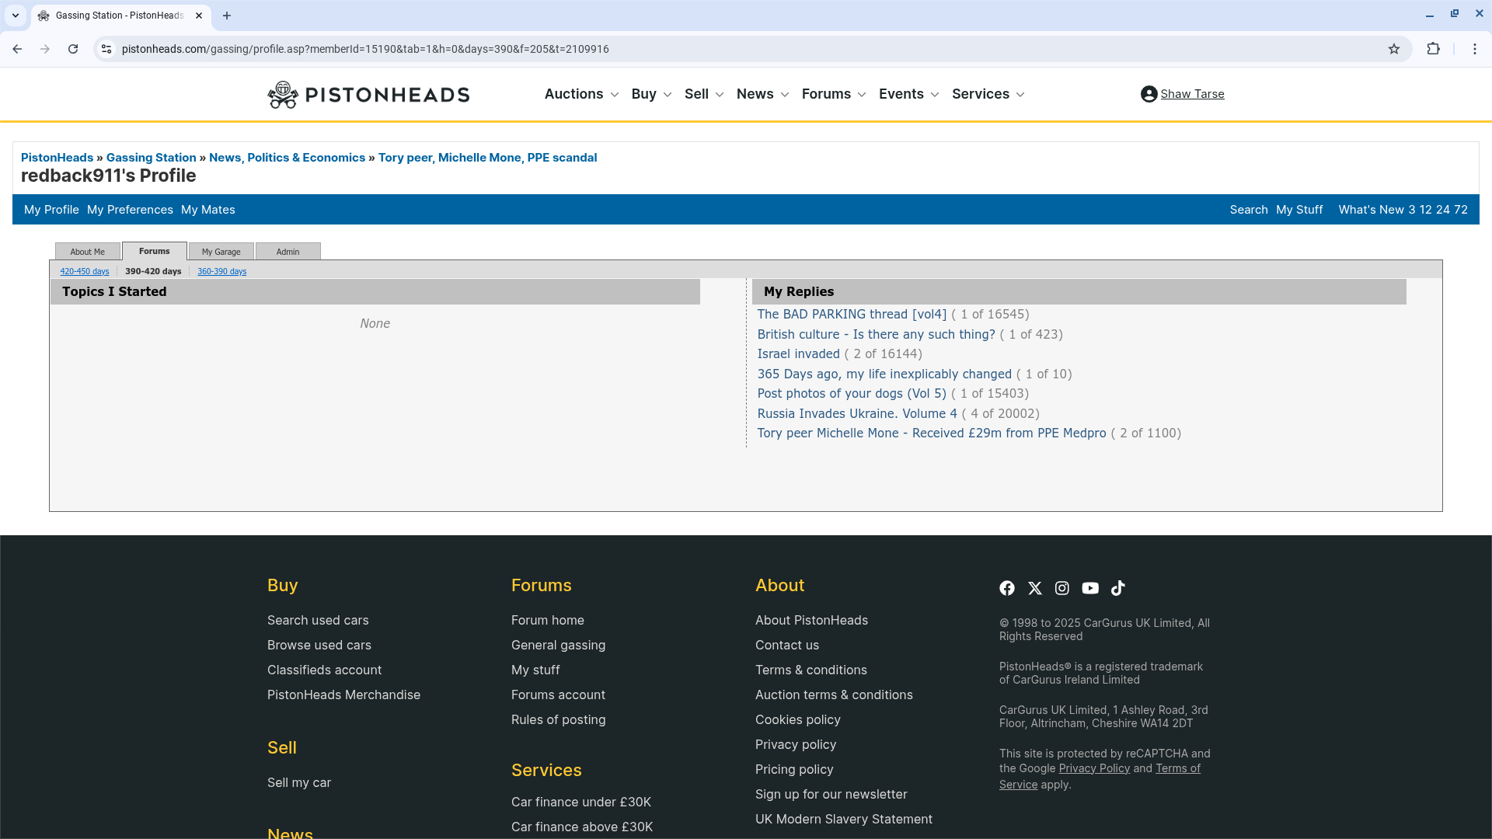1492x839 pixels.
Task: Close the Gassing Station tab
Action: [x=199, y=16]
